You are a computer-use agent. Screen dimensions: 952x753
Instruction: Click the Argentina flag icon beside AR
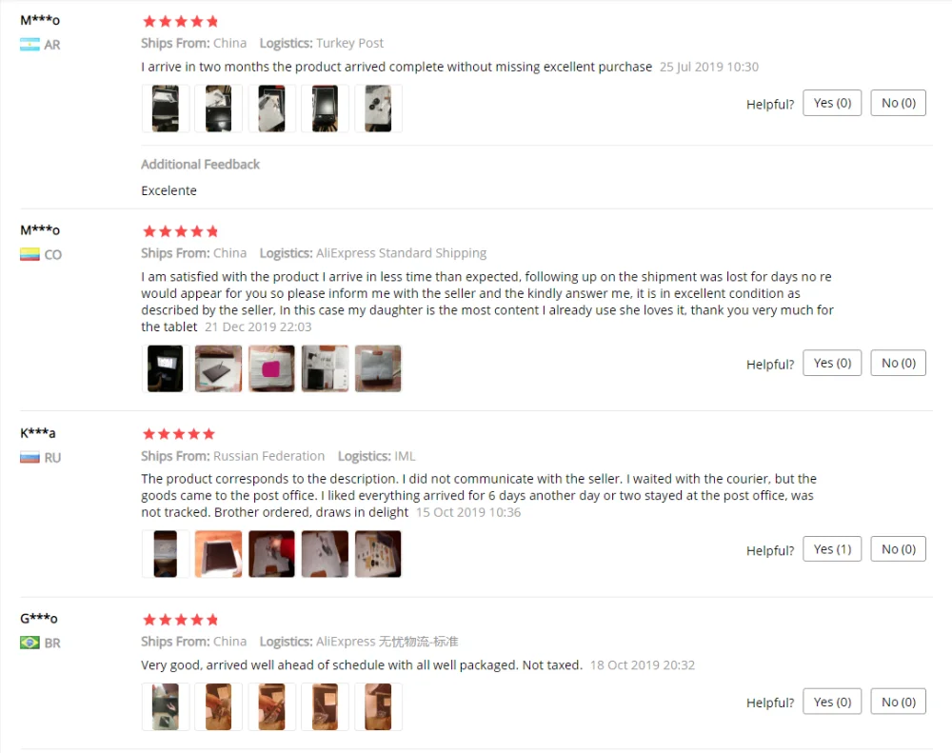click(x=30, y=45)
